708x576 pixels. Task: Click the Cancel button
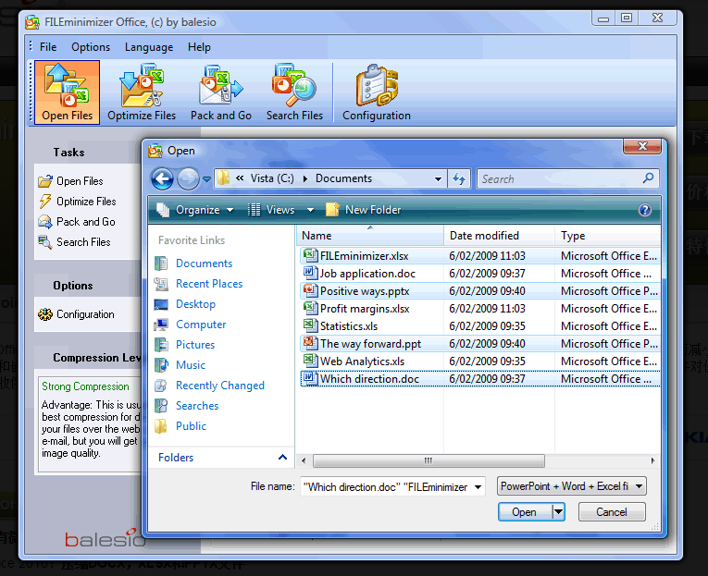coord(612,512)
